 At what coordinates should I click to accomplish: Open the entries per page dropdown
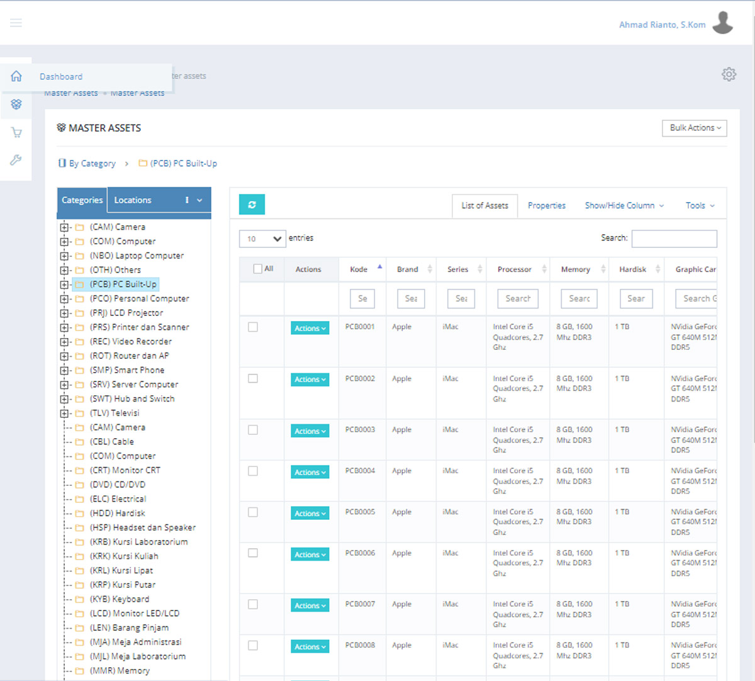click(262, 239)
